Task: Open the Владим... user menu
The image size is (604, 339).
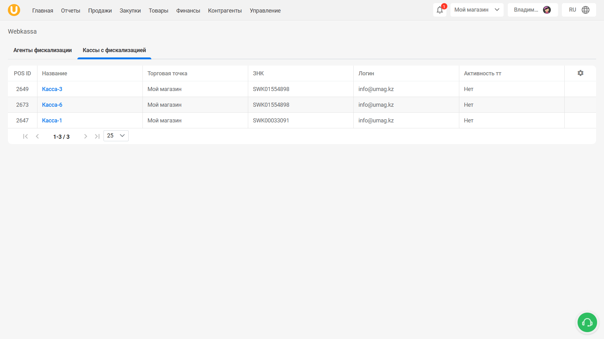Action: click(x=526, y=10)
